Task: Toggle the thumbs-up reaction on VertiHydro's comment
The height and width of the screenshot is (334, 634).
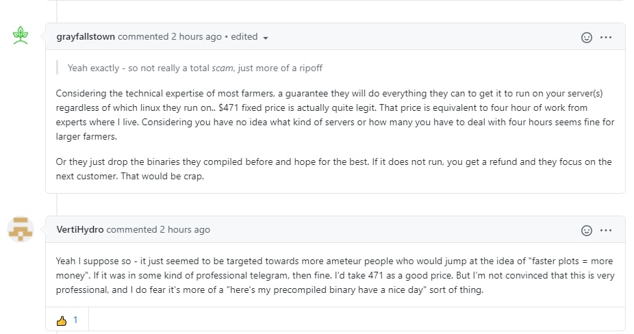Action: 62,321
